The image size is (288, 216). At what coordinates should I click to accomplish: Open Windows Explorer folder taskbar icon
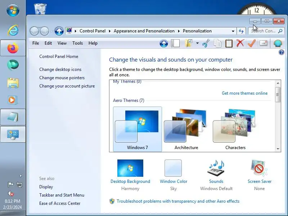point(13,83)
